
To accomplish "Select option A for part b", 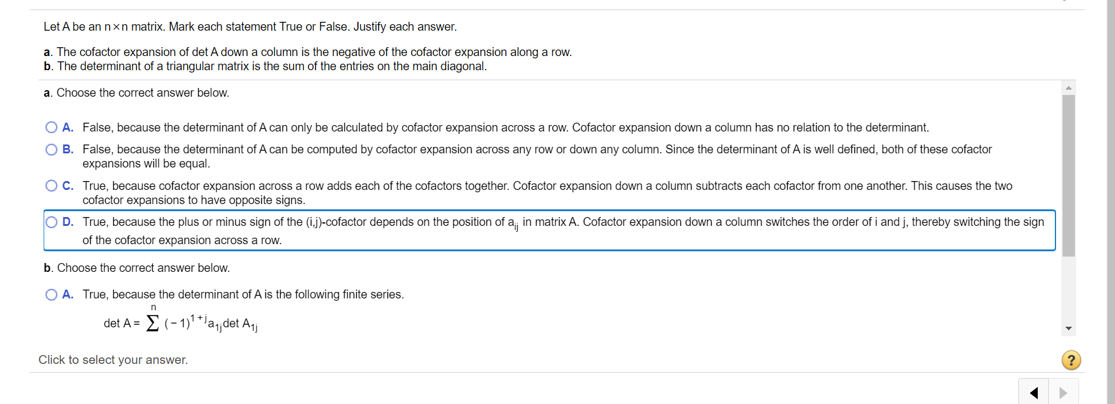I will click(x=51, y=294).
